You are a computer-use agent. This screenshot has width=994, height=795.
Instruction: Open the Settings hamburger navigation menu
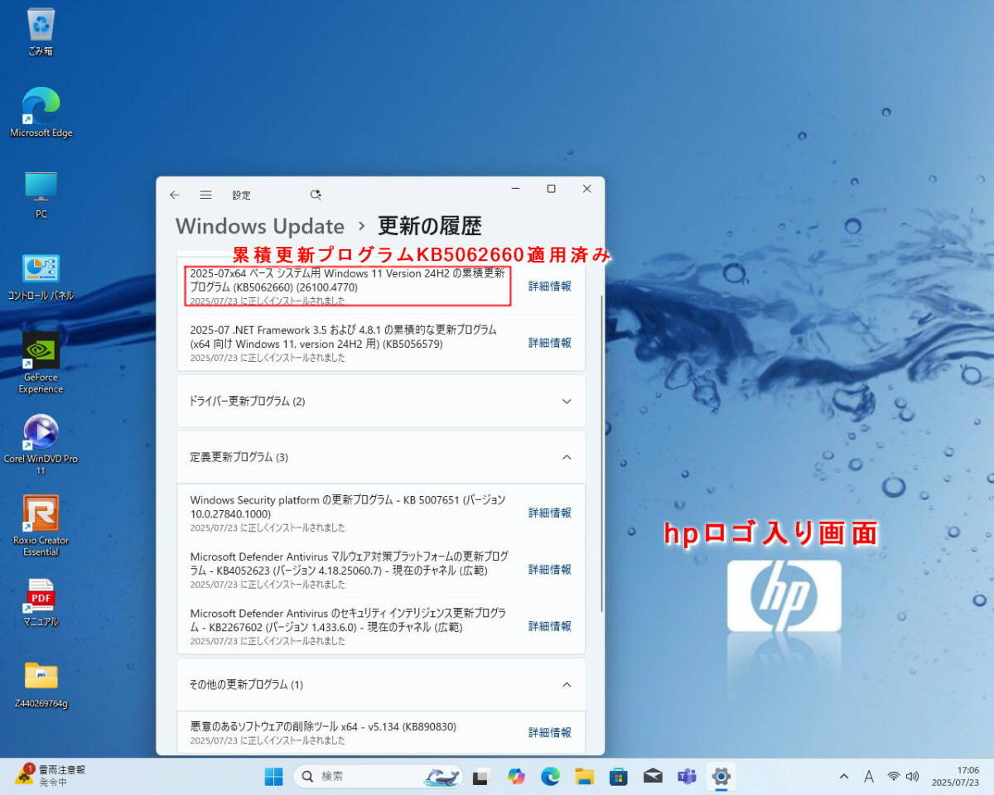coord(205,195)
